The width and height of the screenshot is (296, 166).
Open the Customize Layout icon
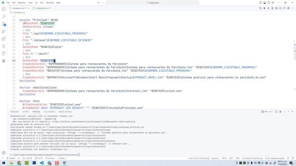273,3
